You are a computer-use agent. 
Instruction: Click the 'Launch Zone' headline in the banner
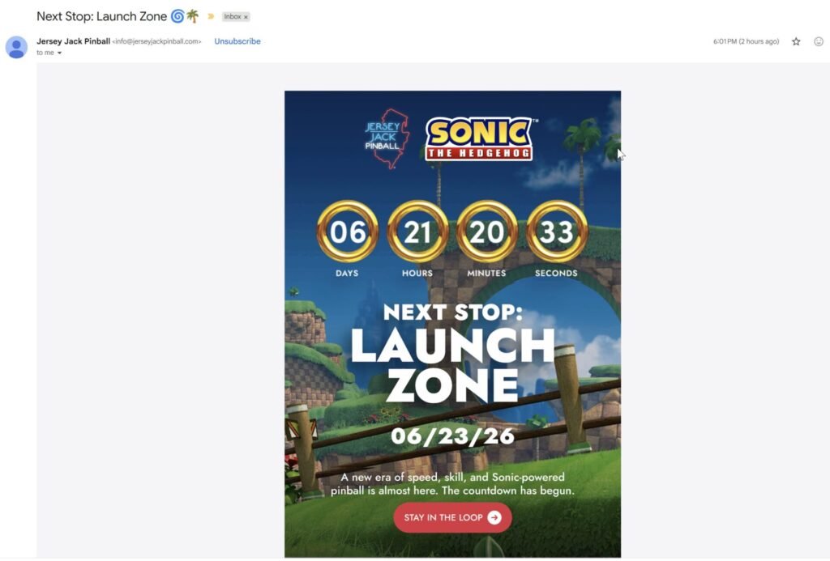pyautogui.click(x=452, y=365)
